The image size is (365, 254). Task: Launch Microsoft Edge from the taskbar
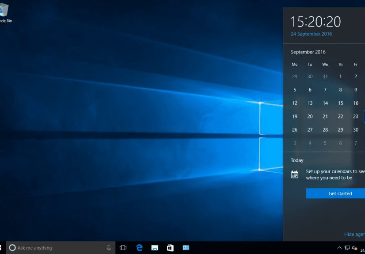(x=139, y=248)
